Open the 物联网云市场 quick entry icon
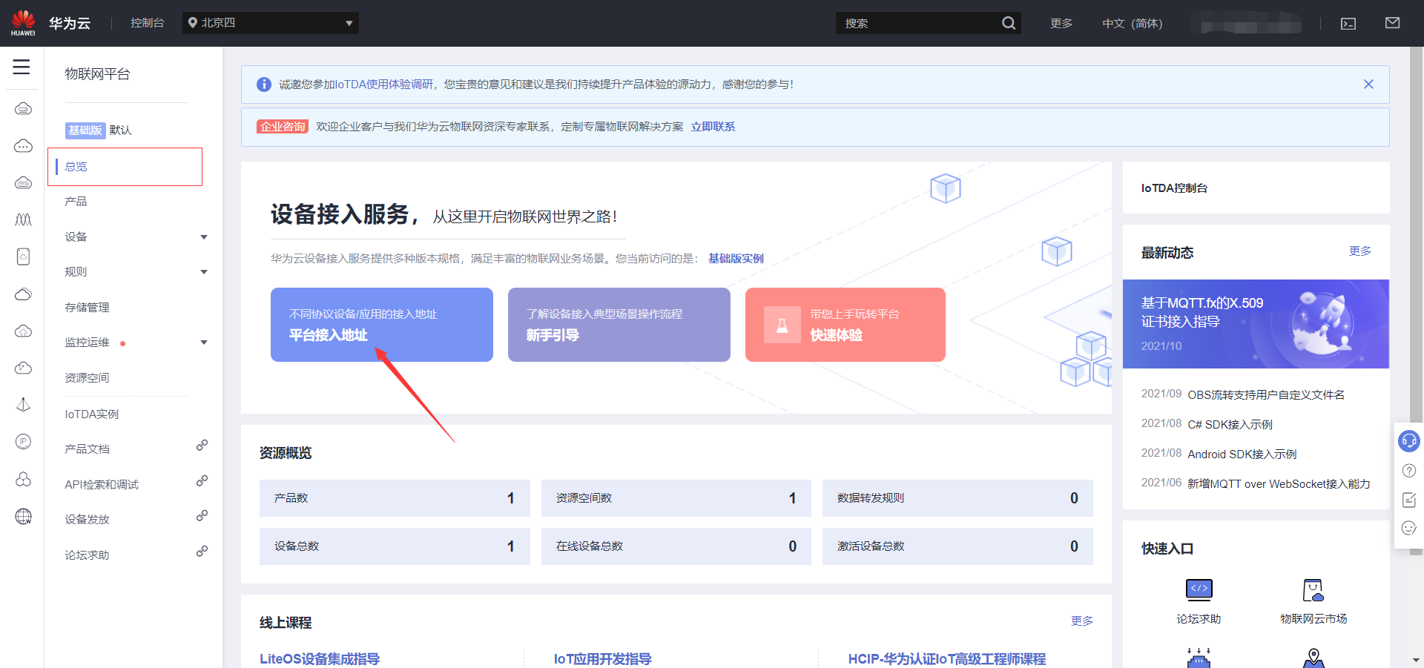Viewport: 1424px width, 668px height. tap(1313, 590)
